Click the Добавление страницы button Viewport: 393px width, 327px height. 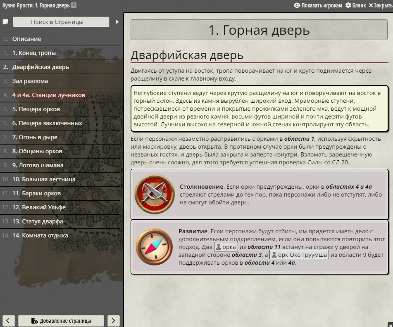coord(61,321)
